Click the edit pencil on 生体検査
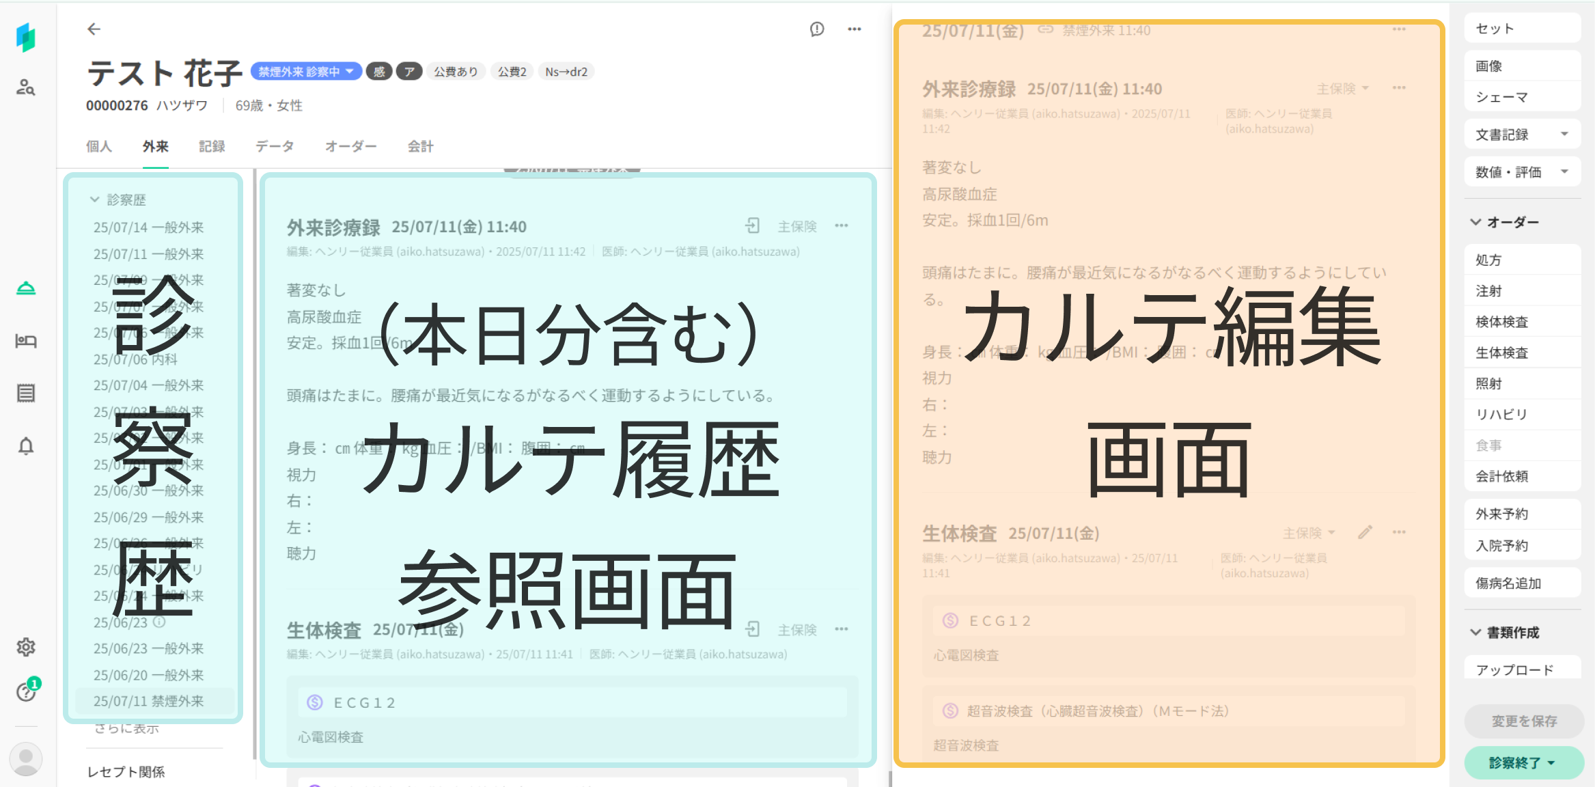 pos(1365,533)
